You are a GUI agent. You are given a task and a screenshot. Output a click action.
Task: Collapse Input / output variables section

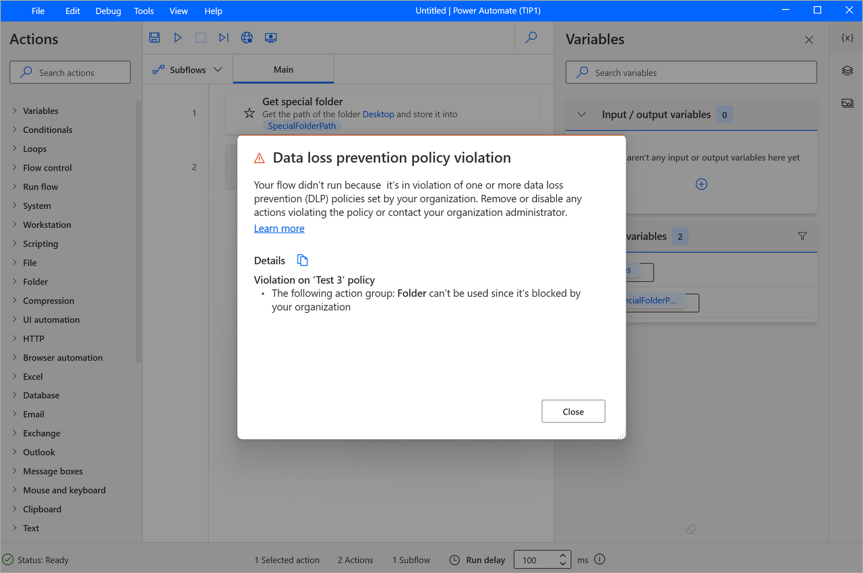[582, 115]
